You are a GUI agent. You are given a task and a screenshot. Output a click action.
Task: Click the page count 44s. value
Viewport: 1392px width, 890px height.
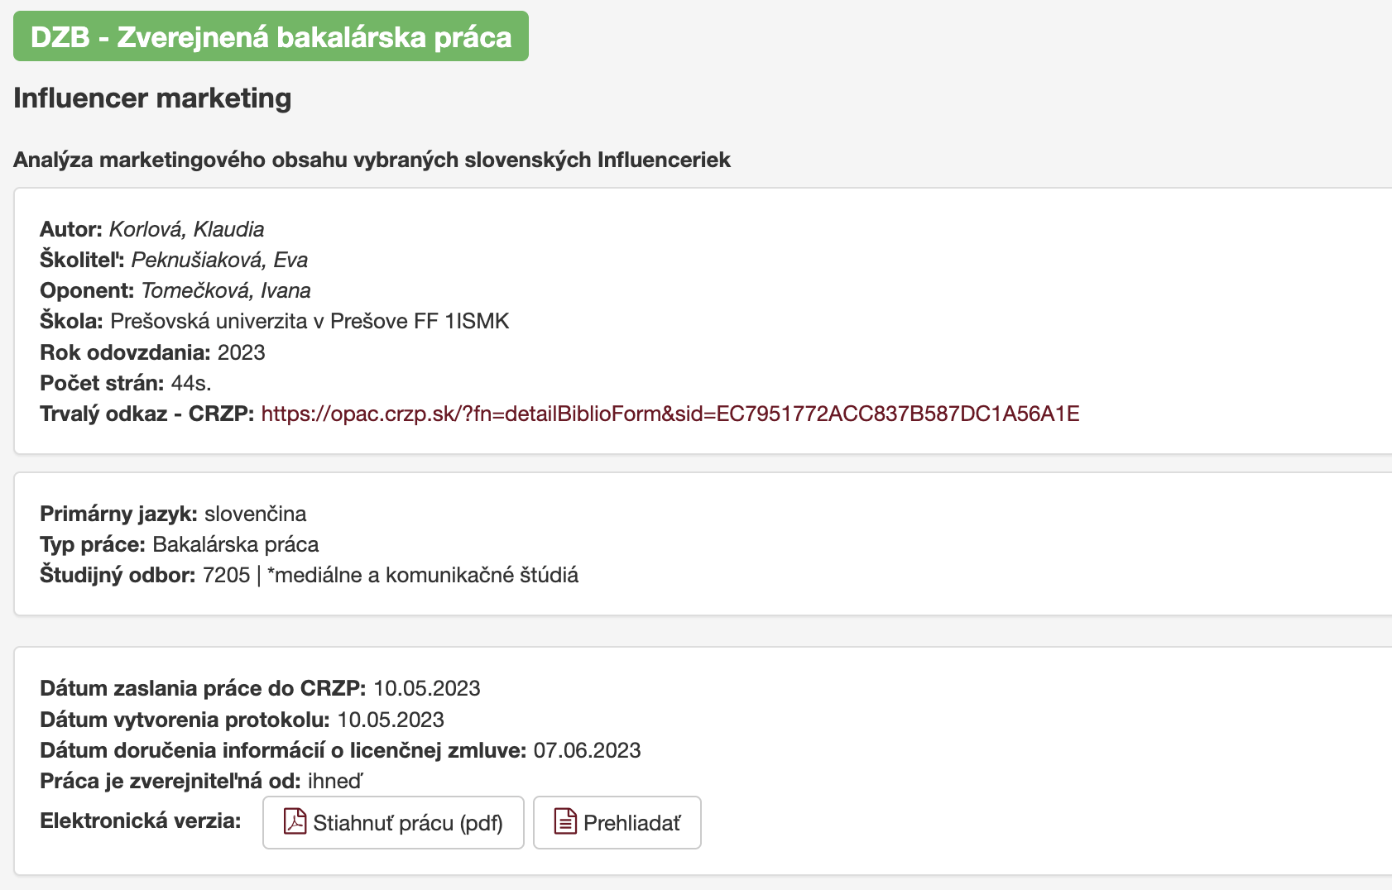(x=190, y=383)
